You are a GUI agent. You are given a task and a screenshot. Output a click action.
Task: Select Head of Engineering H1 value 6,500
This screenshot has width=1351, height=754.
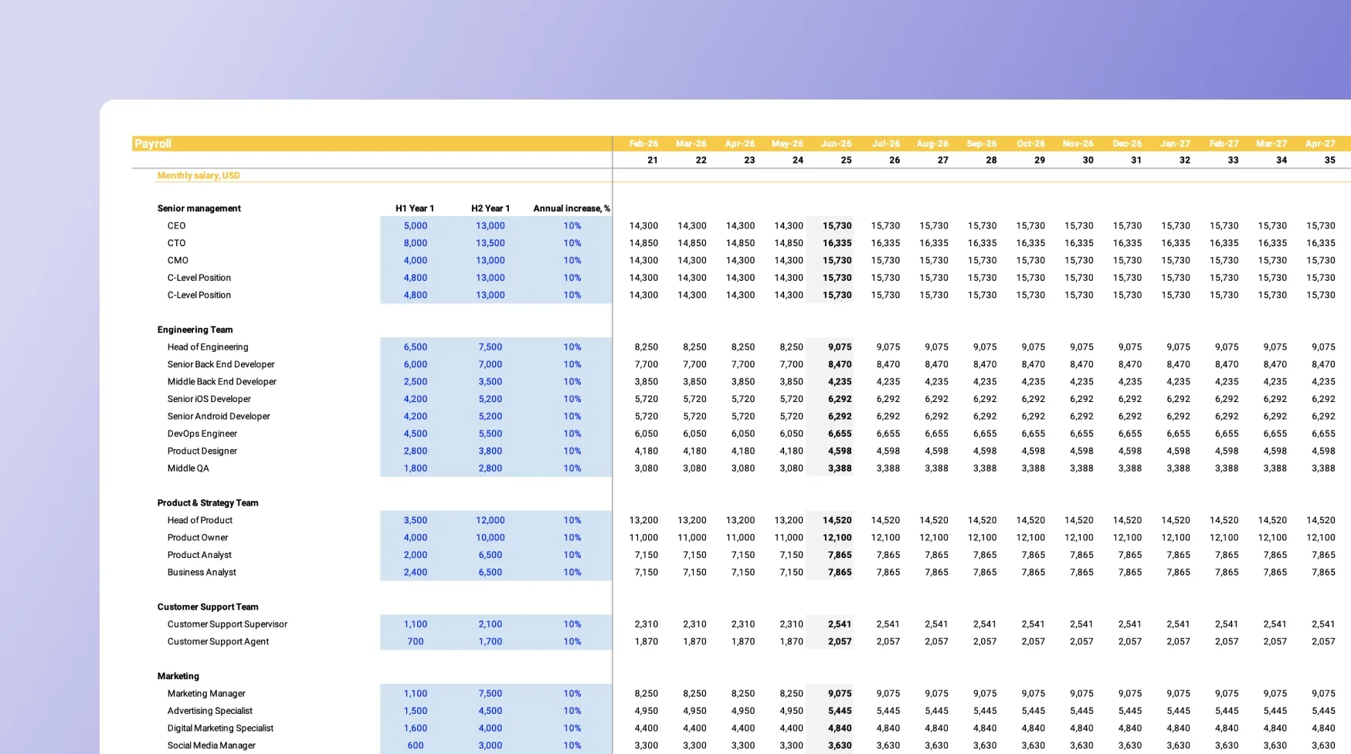(415, 347)
